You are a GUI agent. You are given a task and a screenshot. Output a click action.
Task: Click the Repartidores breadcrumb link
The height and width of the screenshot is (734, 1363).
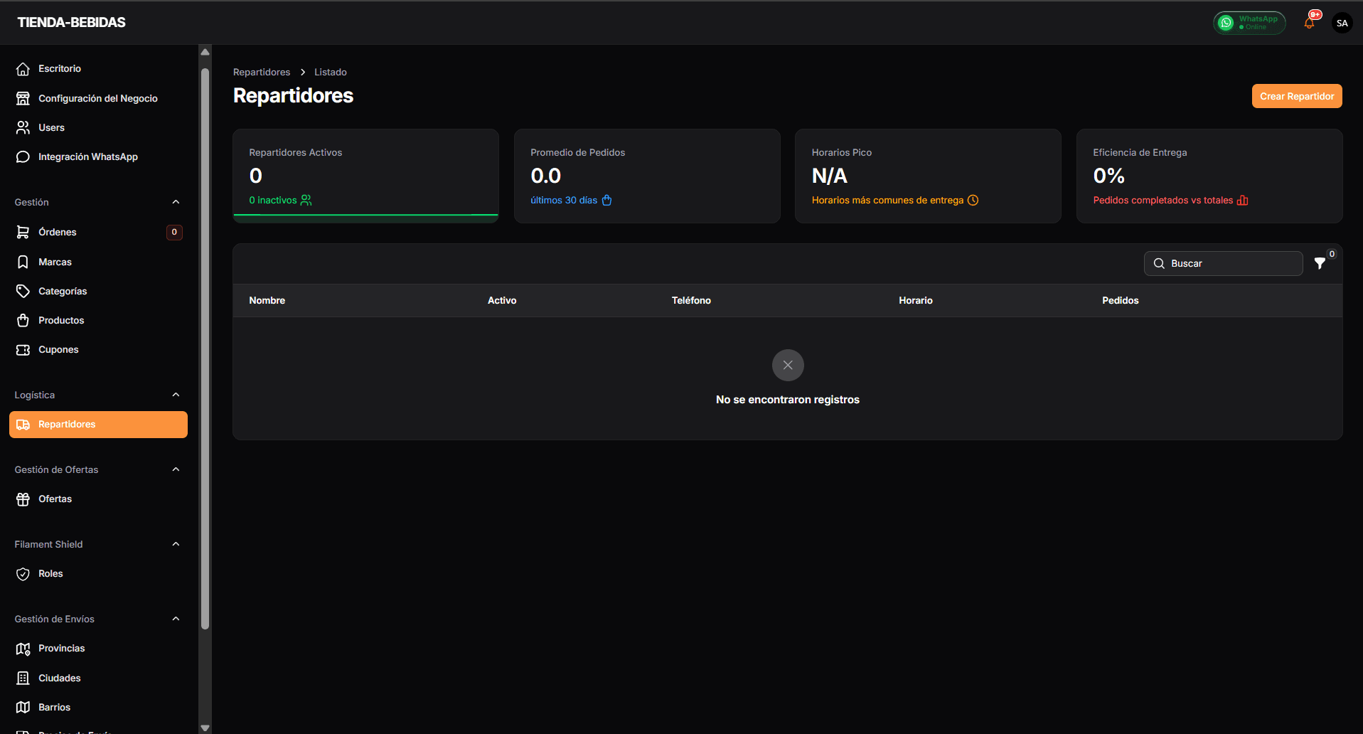tap(262, 73)
